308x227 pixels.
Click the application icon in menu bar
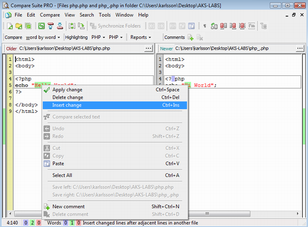coord(8,15)
